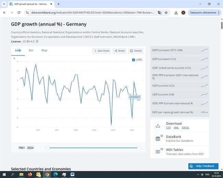This screenshot has height=178, width=223.
Task: Open the Also Show dropdown
Action: coord(102,51)
